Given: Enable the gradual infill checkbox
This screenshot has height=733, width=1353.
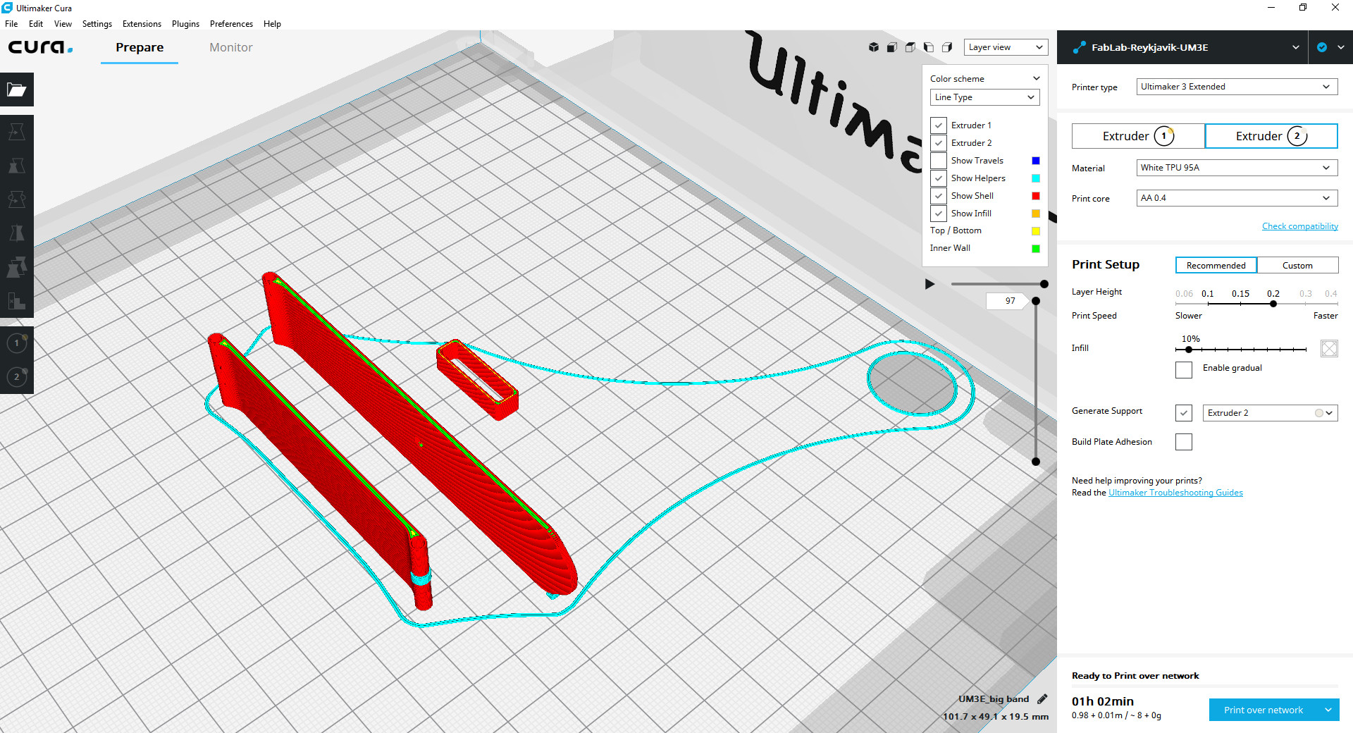Looking at the screenshot, I should [x=1184, y=369].
